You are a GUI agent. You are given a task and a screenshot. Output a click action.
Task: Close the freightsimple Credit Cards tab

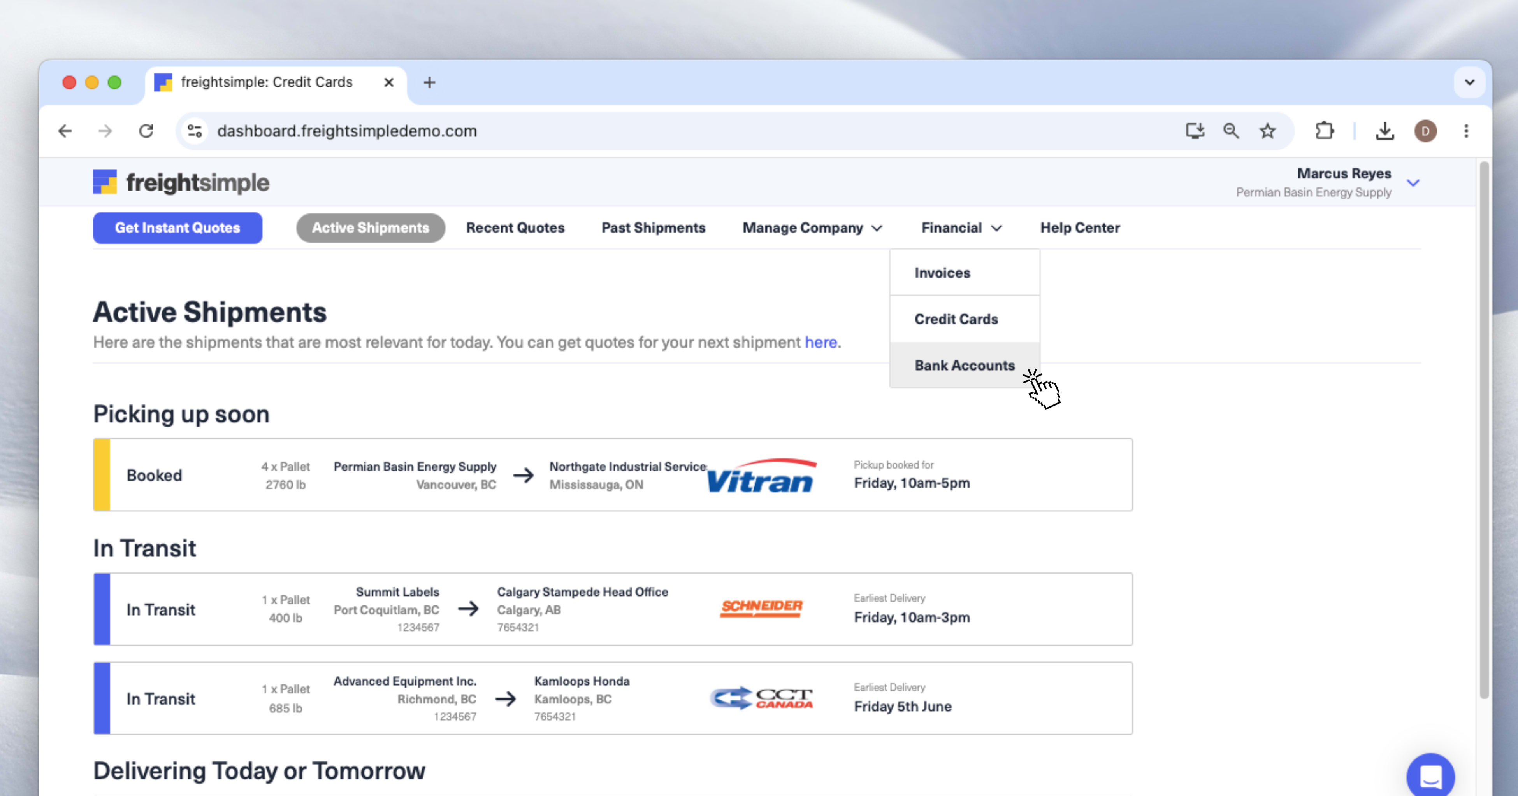pos(389,82)
